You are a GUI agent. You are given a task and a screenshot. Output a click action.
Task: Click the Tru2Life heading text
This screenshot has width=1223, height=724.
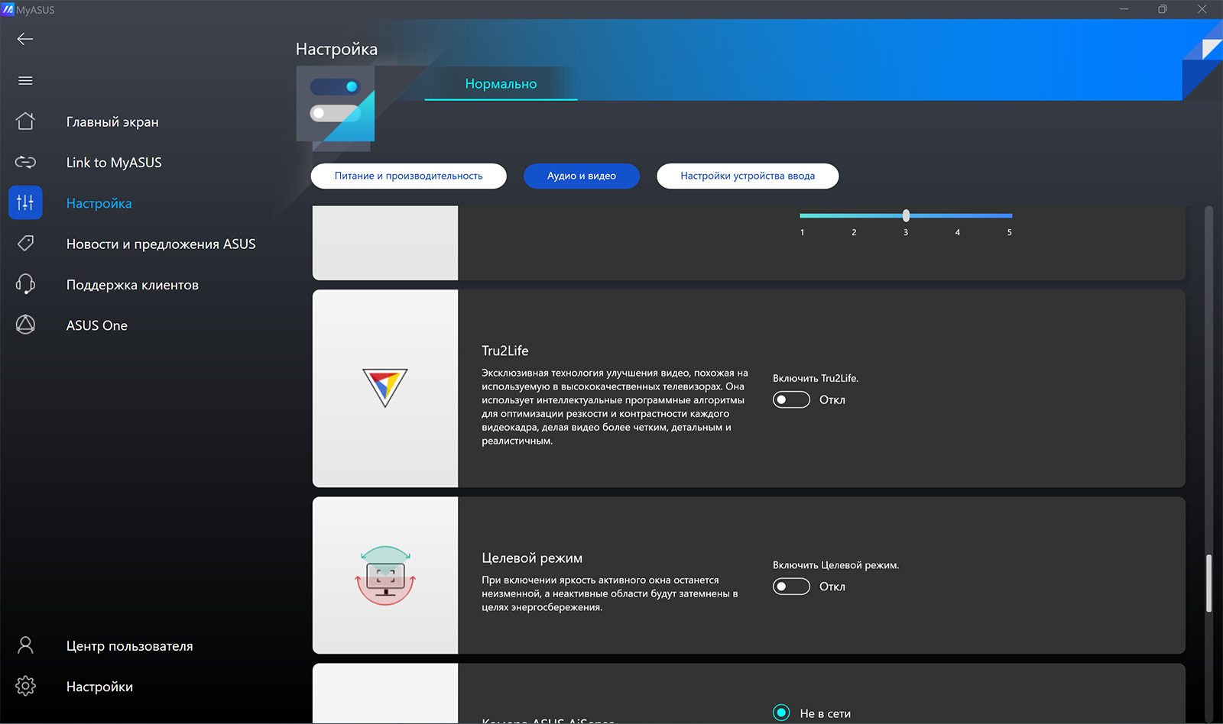click(504, 351)
